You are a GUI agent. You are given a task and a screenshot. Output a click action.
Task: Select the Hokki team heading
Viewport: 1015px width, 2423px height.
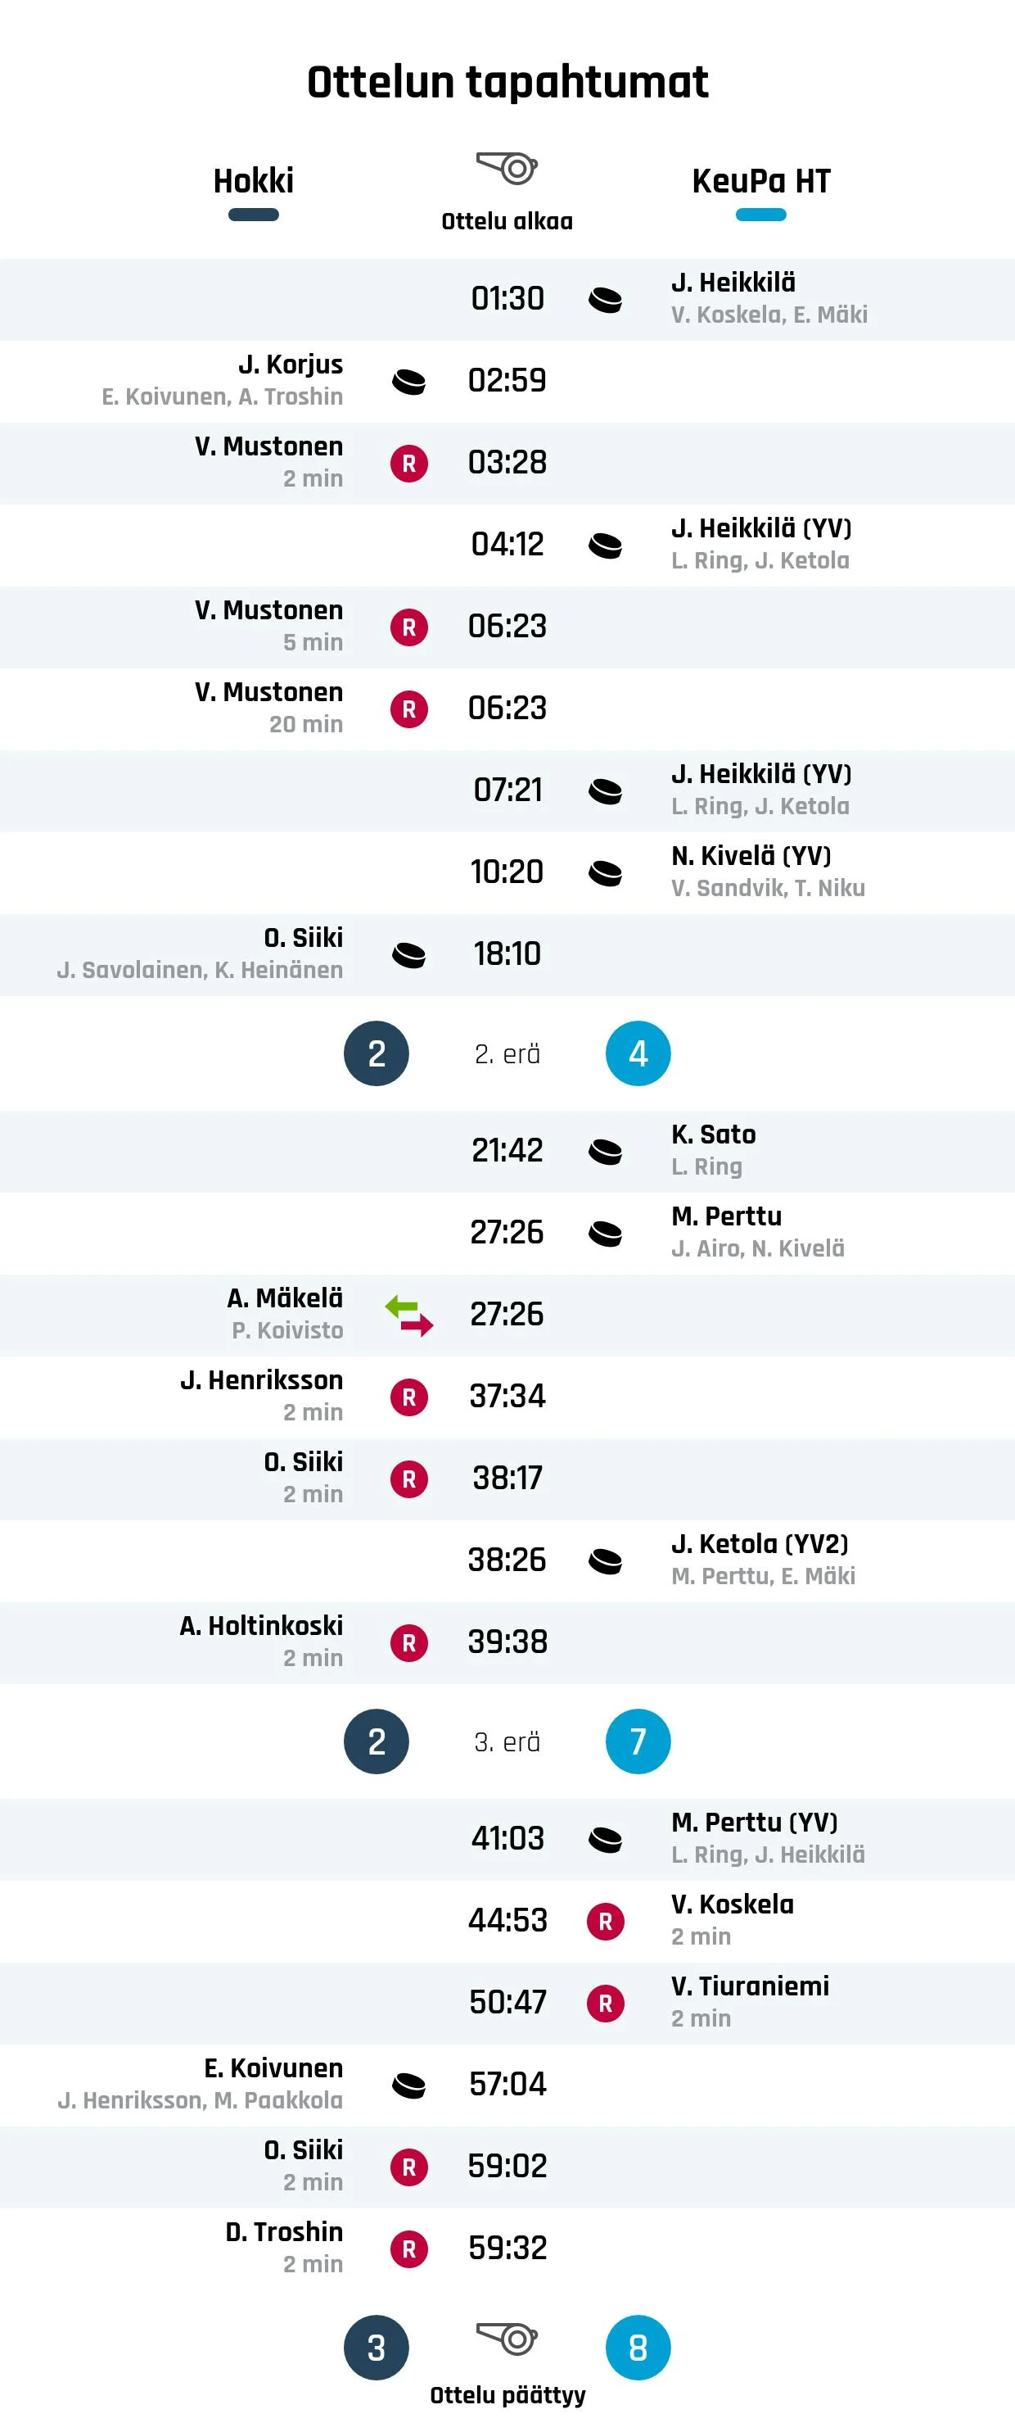click(x=254, y=180)
